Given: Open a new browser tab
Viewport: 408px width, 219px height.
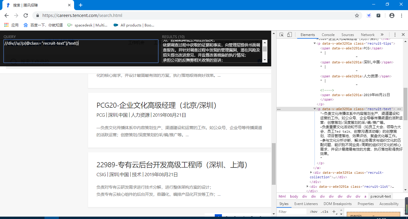Looking at the screenshot, I should click(x=80, y=5).
